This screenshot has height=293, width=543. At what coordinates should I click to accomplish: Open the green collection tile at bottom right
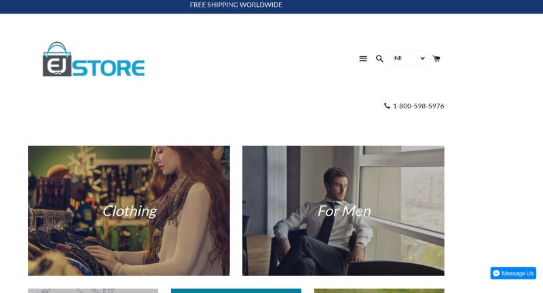tap(379, 291)
